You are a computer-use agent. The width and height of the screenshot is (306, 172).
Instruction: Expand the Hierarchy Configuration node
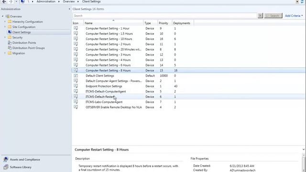[5, 21]
